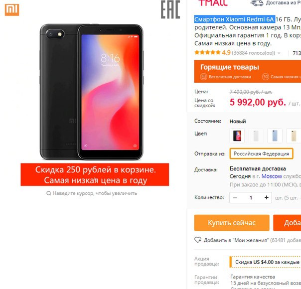301x289 pixels.
Task: Click the Бесплатная доставка badge icon
Action: pyautogui.click(x=203, y=77)
